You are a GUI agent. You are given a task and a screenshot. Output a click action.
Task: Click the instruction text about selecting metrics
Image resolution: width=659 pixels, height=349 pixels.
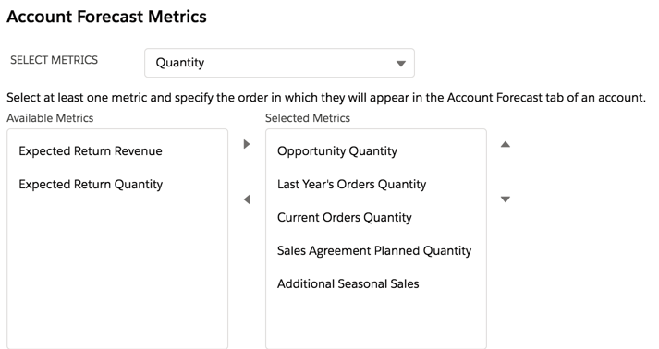[x=326, y=98]
